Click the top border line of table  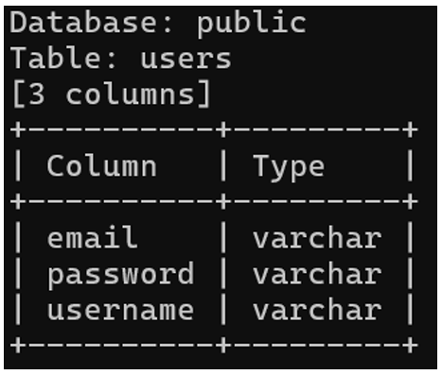(214, 129)
